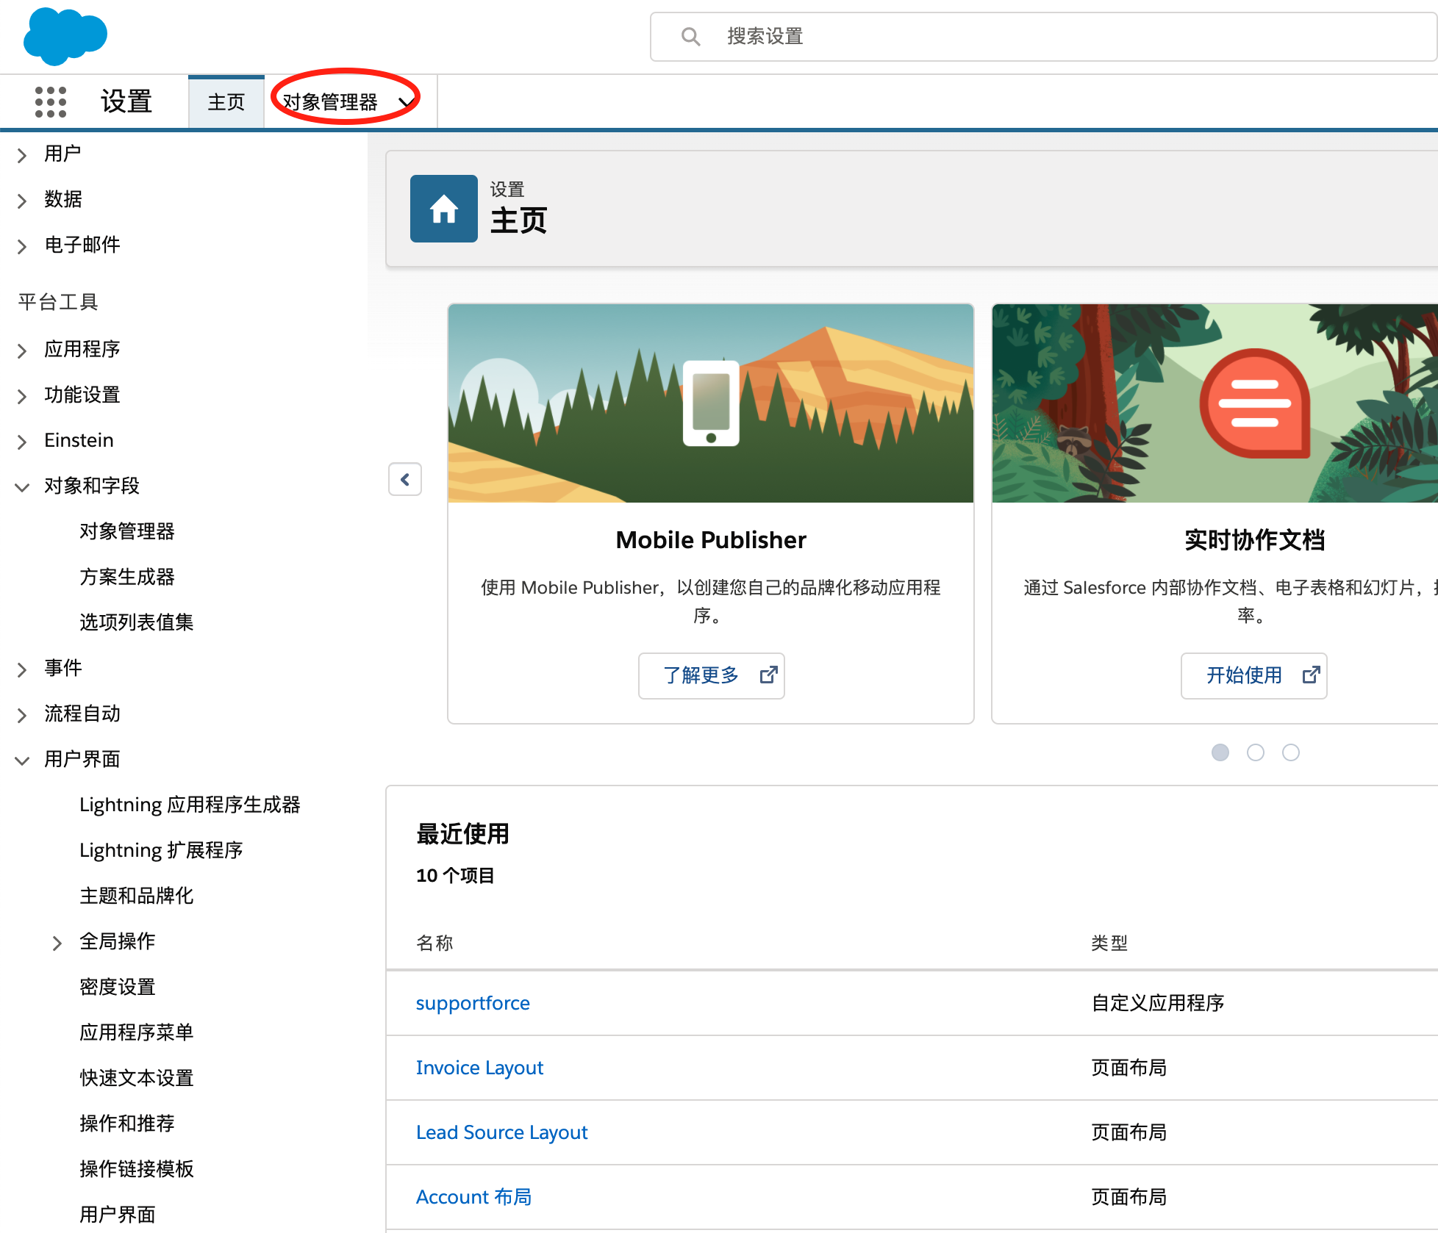
Task: Click the 自定义应用程序 type cell
Action: [x=1158, y=1003]
